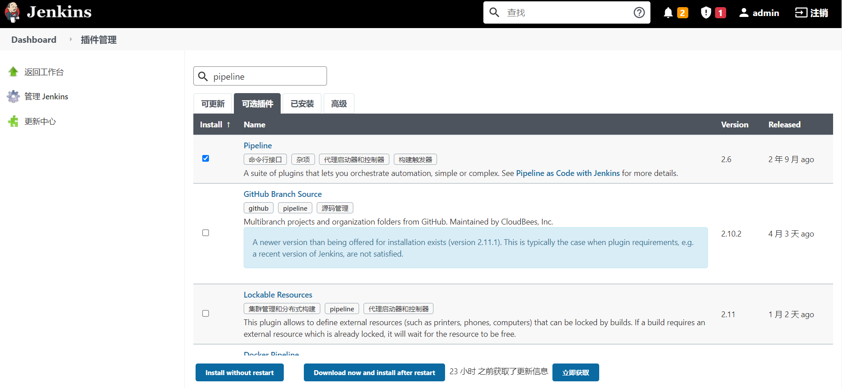Click the 命令行接口 tag on Pipeline
Viewport: 842px width, 388px height.
click(x=265, y=159)
